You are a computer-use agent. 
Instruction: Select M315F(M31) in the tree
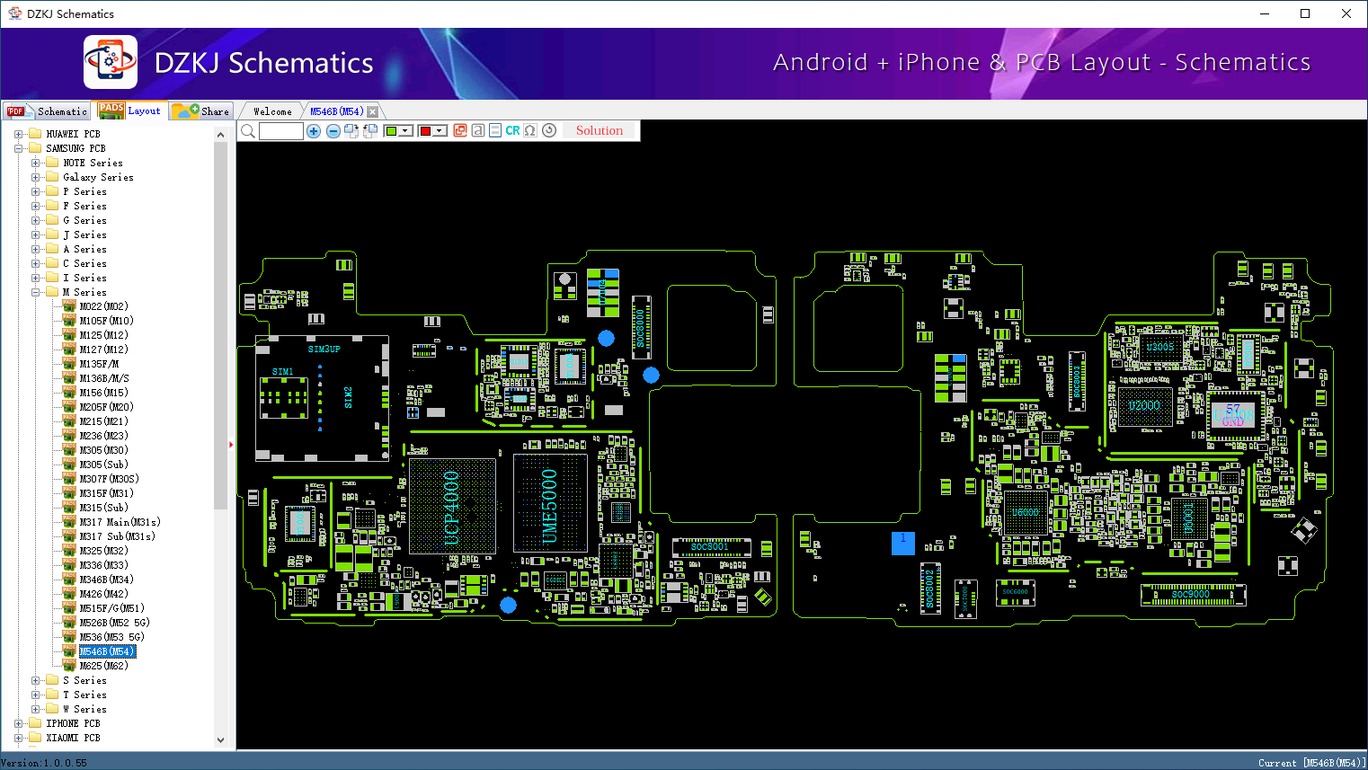(x=107, y=493)
